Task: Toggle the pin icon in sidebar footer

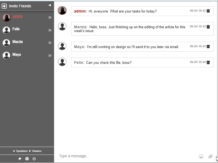Action: click(x=20, y=159)
